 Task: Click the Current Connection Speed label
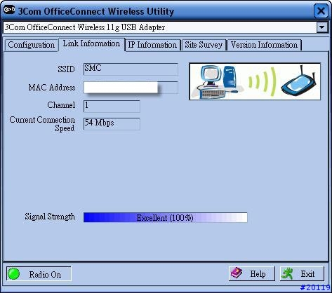click(x=42, y=124)
